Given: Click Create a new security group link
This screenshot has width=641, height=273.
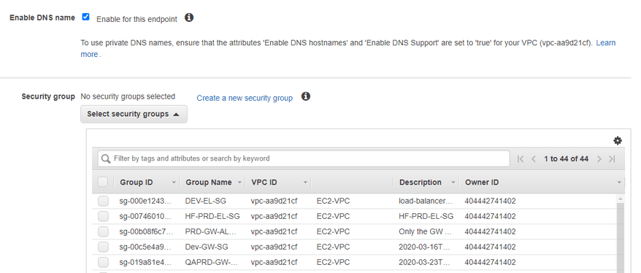Looking at the screenshot, I should pyautogui.click(x=245, y=98).
